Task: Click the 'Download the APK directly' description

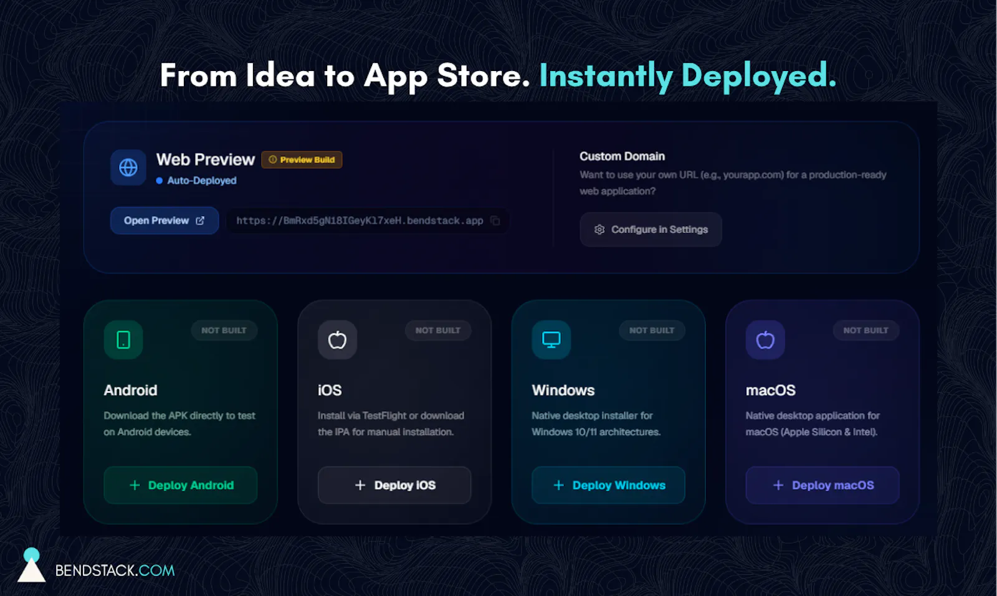Action: [x=179, y=423]
